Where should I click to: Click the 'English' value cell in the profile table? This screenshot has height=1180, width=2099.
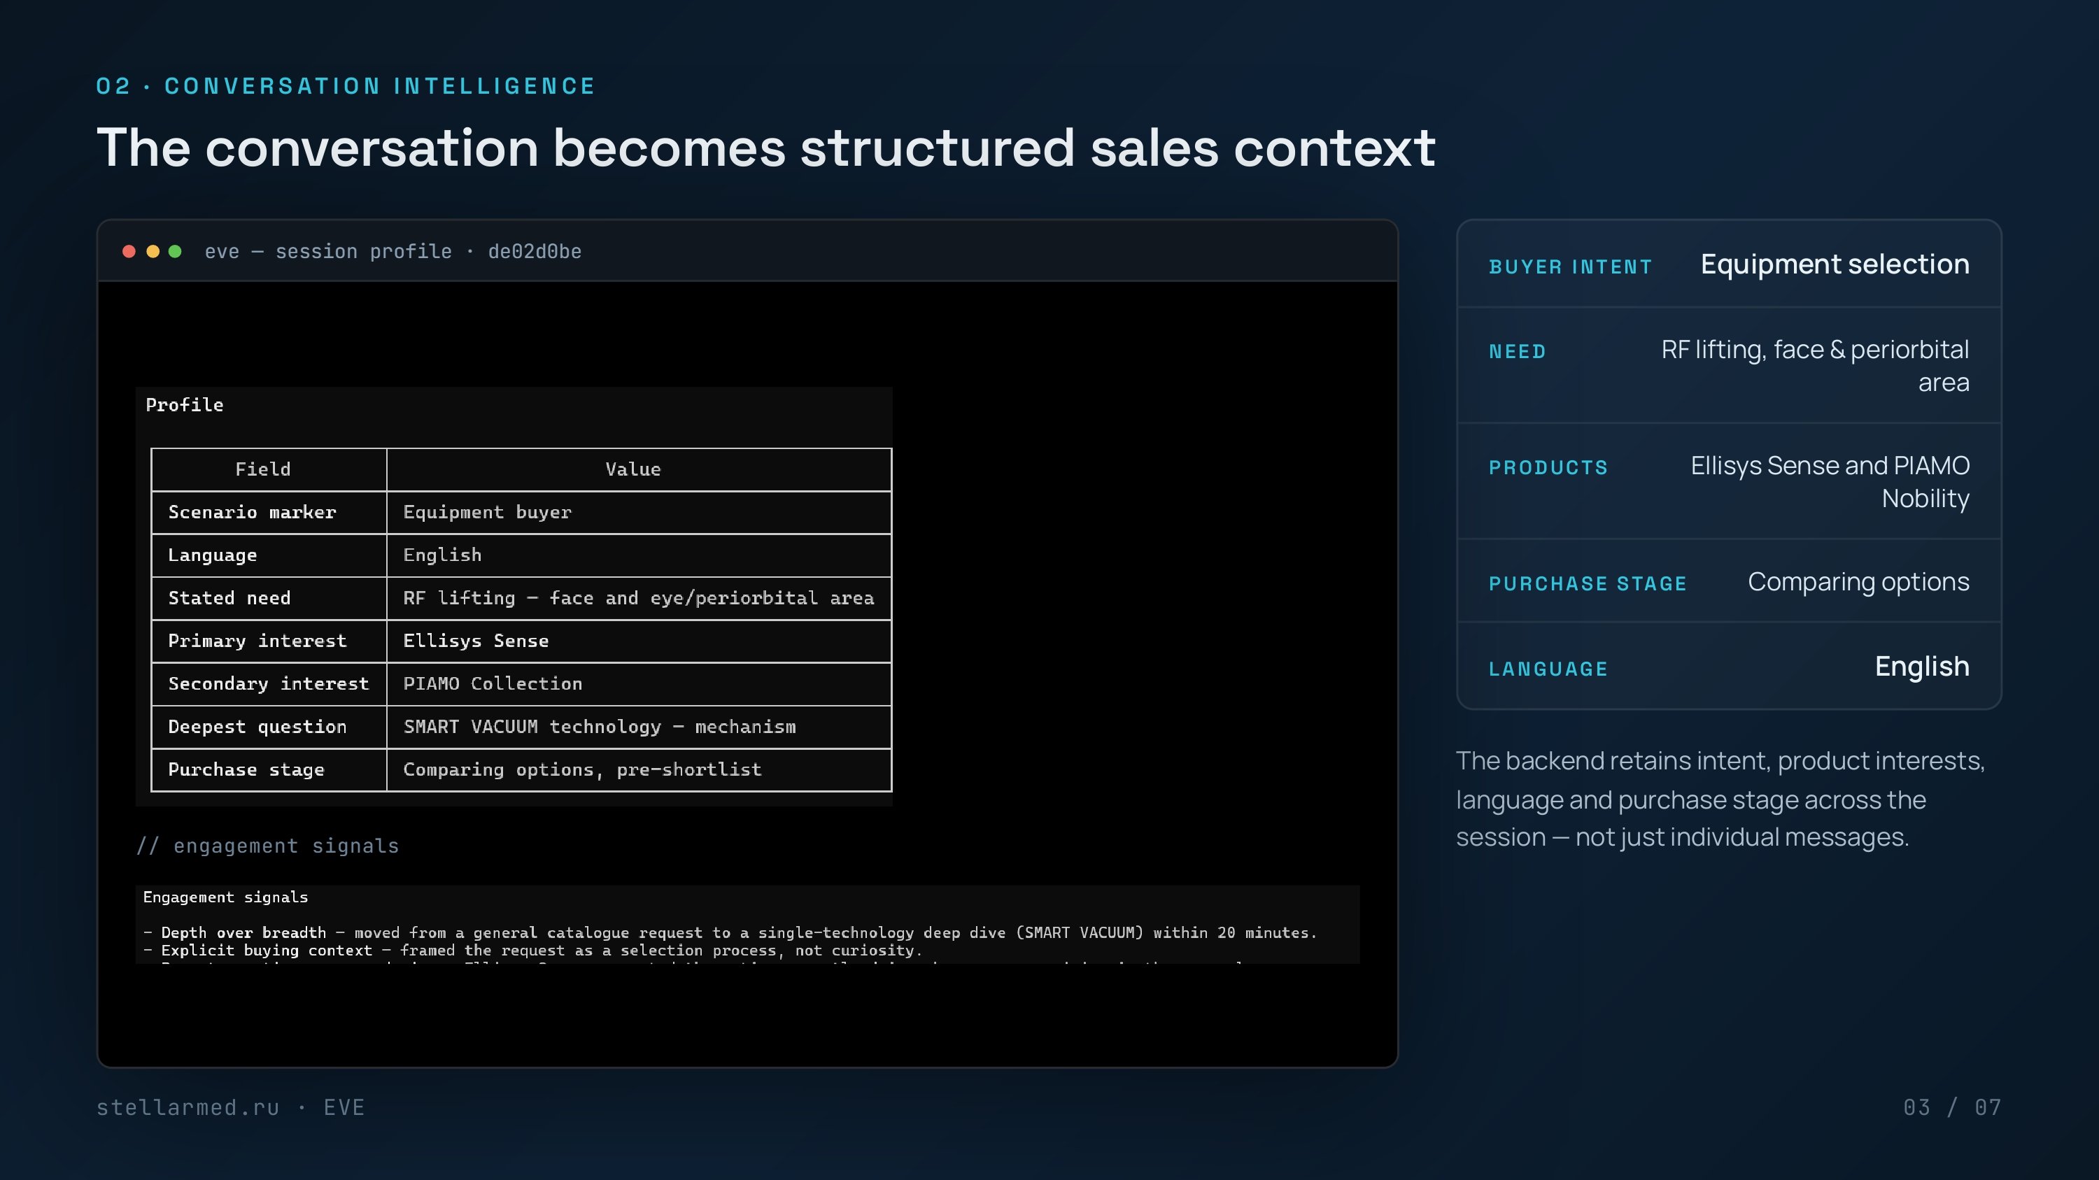[639, 555]
